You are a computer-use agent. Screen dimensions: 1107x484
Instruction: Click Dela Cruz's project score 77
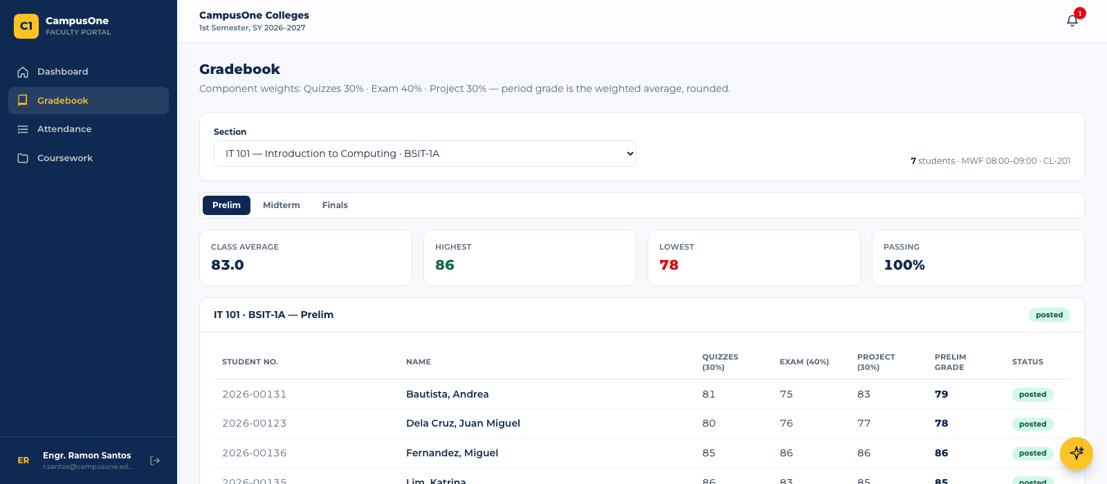[x=863, y=423]
